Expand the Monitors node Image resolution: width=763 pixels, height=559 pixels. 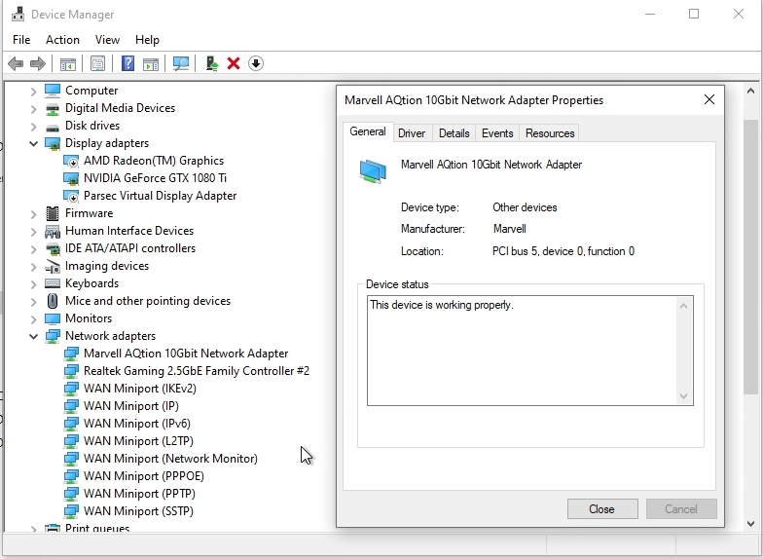point(33,319)
